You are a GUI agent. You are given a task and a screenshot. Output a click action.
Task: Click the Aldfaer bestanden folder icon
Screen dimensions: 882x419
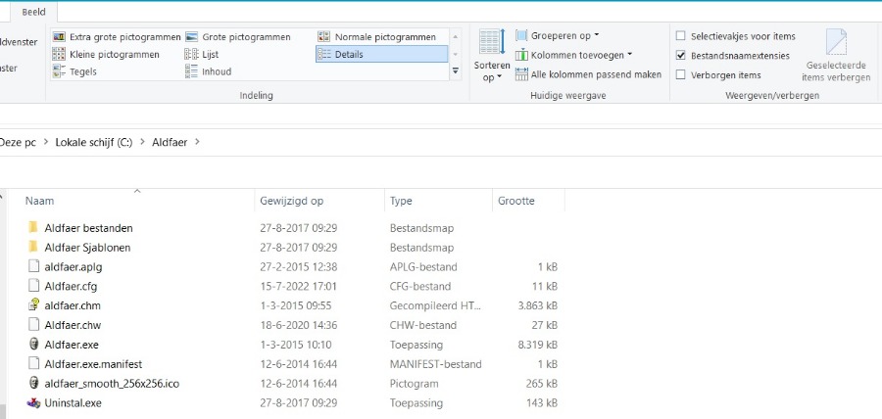[x=33, y=228]
